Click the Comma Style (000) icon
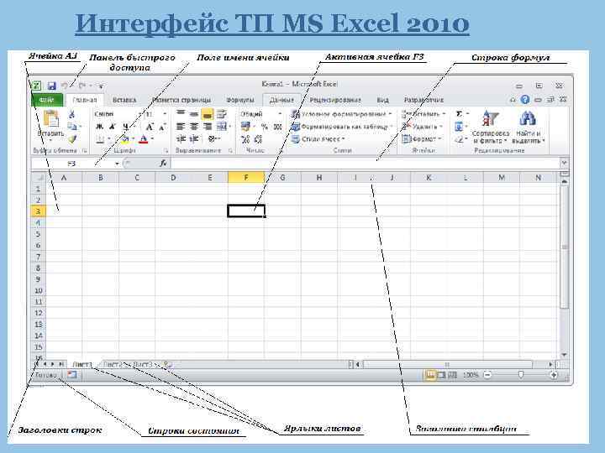This screenshot has width=605, height=453. pos(278,127)
